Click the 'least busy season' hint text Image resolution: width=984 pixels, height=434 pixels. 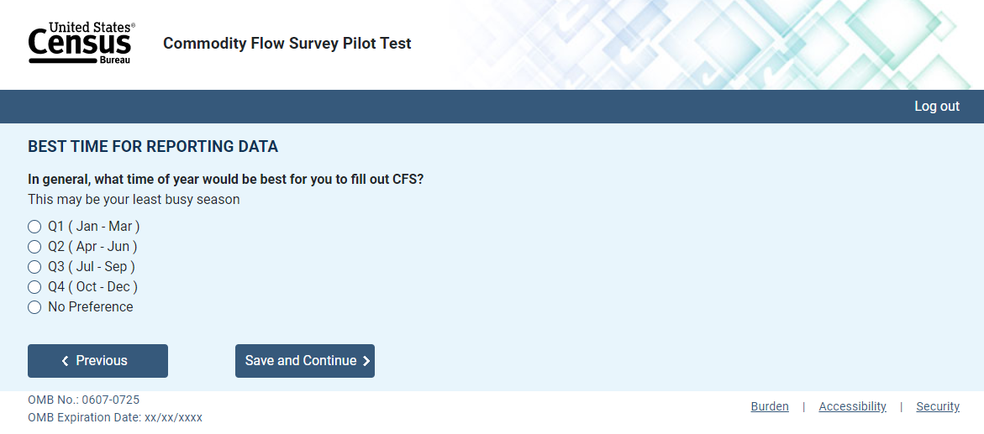click(x=134, y=200)
